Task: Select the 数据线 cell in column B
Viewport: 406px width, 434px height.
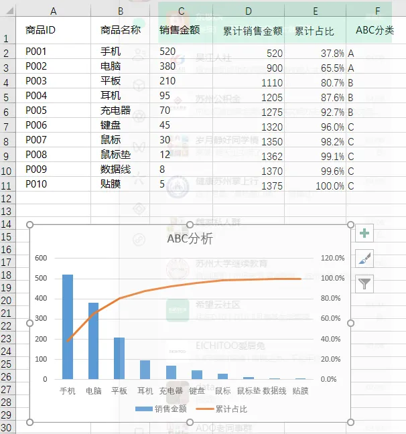Action: 120,169
